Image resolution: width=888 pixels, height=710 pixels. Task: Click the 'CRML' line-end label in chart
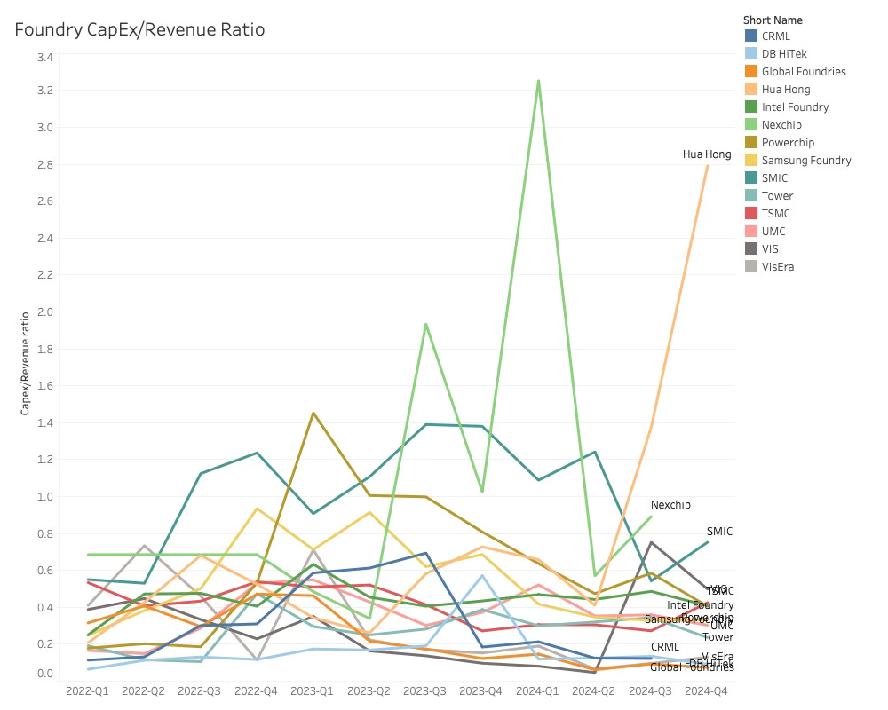click(x=664, y=647)
